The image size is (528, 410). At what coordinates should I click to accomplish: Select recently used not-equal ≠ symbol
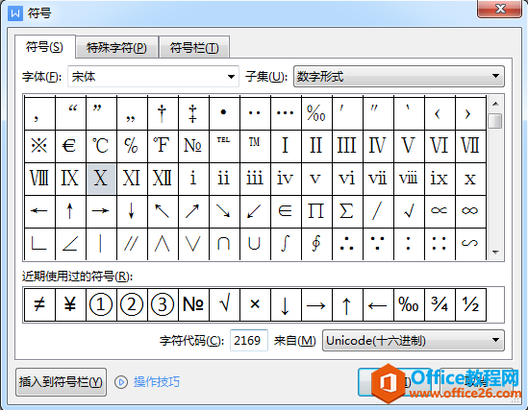click(39, 304)
